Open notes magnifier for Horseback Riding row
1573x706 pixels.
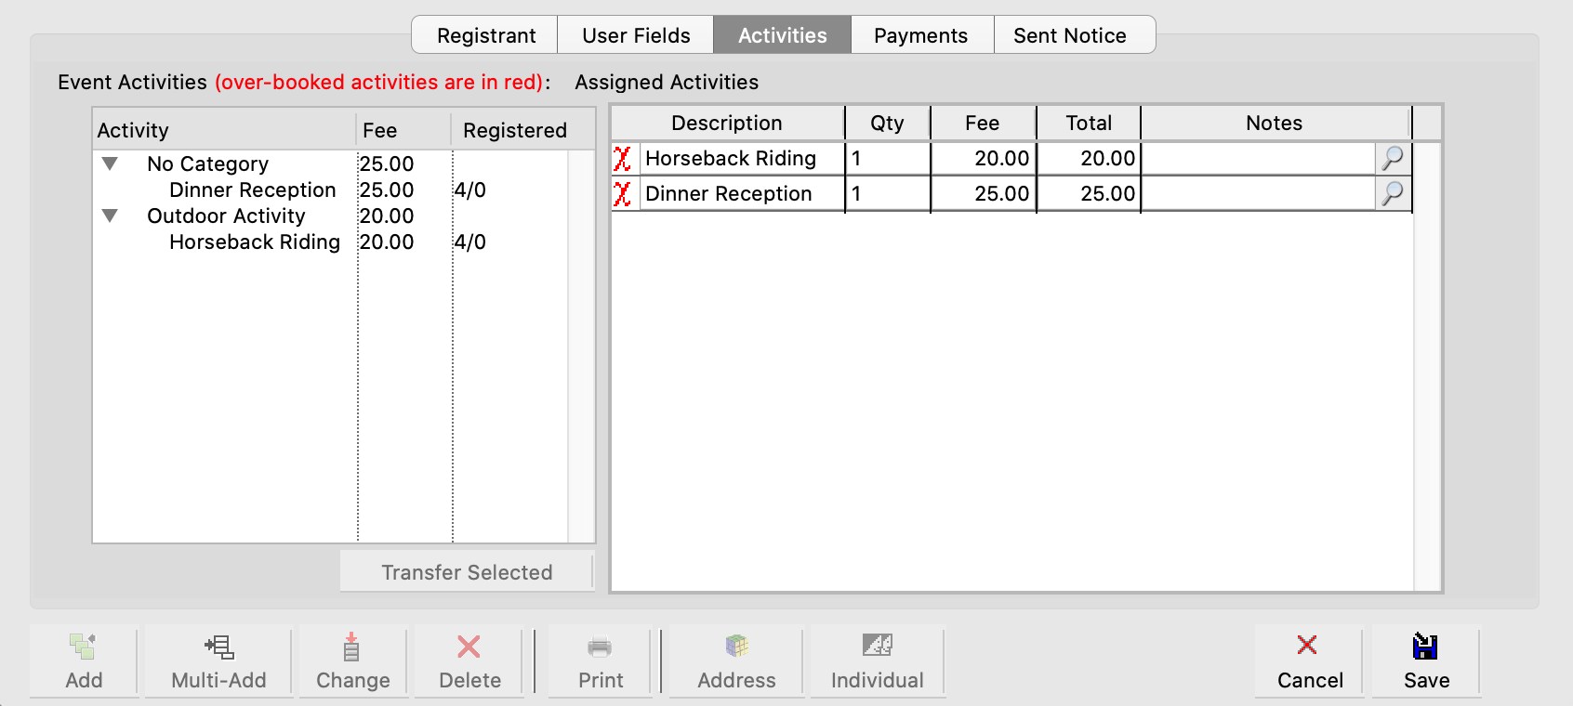pyautogui.click(x=1392, y=159)
